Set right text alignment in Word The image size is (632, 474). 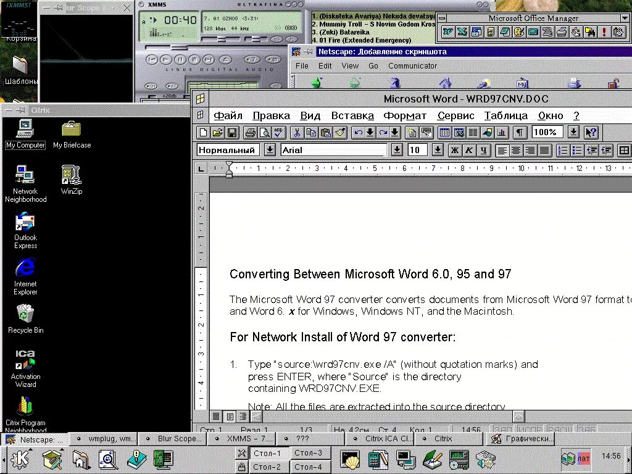coord(530,151)
